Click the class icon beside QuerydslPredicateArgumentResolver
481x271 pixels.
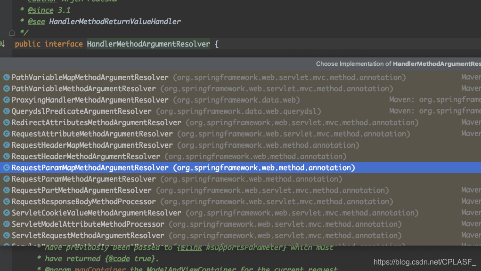(x=7, y=112)
